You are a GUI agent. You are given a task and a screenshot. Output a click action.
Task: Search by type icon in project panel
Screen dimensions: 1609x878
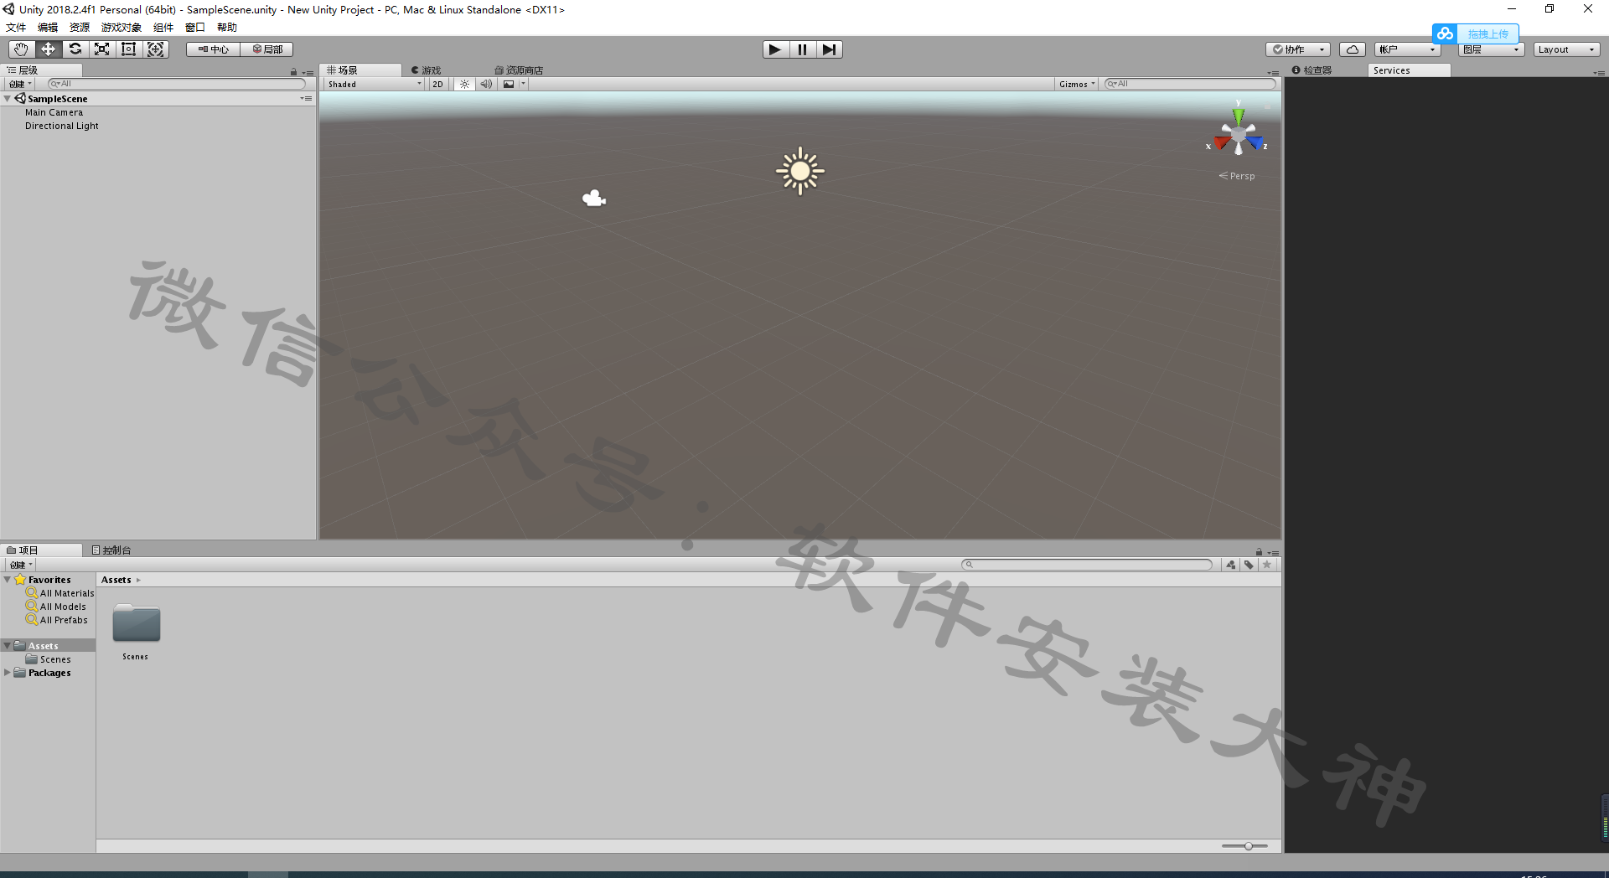point(1230,565)
